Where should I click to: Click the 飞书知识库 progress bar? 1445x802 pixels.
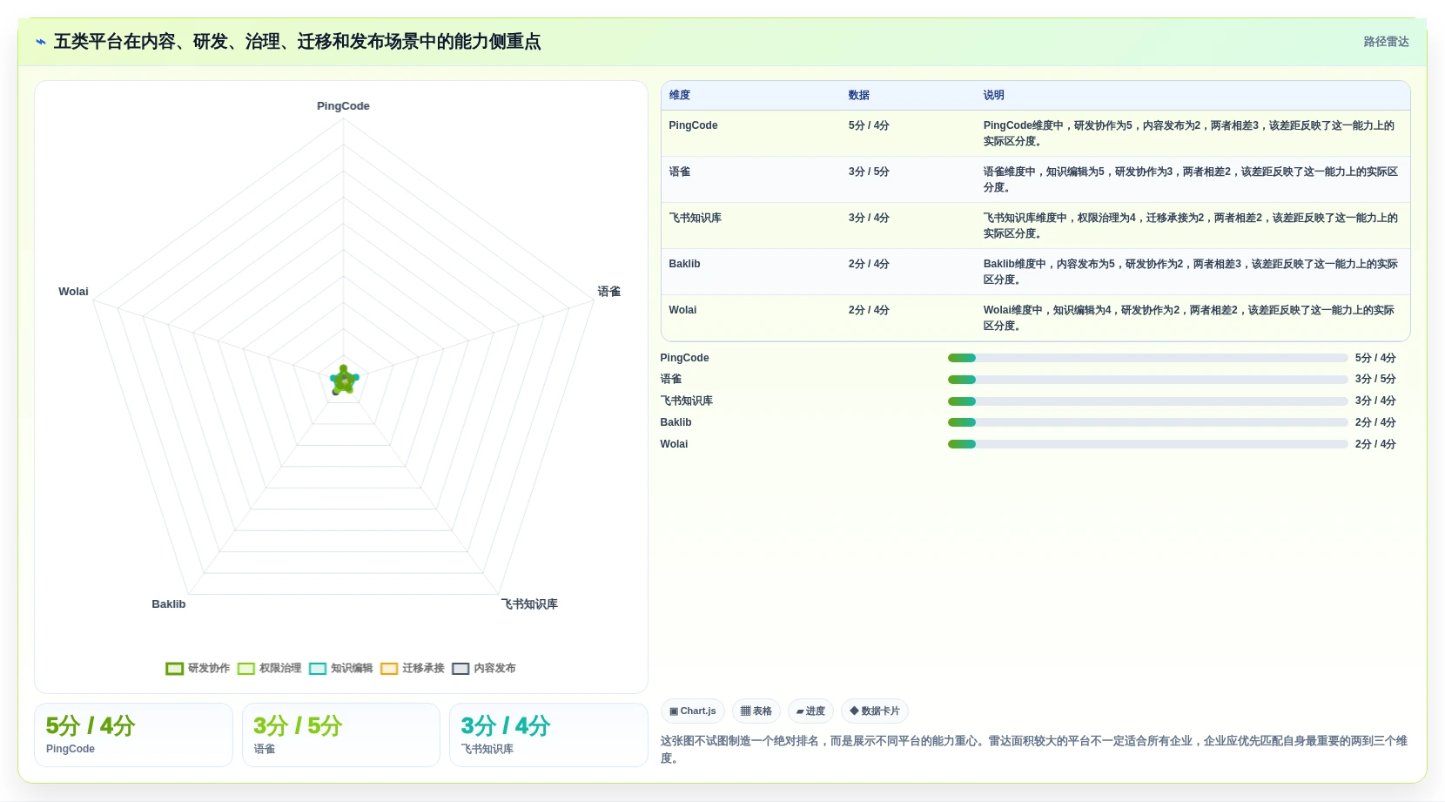click(x=1147, y=401)
